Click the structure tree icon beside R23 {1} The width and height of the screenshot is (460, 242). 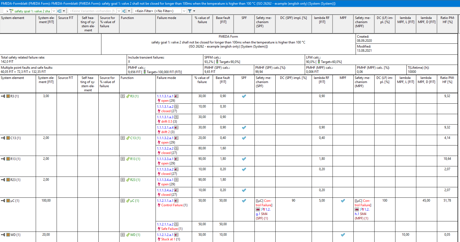tap(3, 180)
